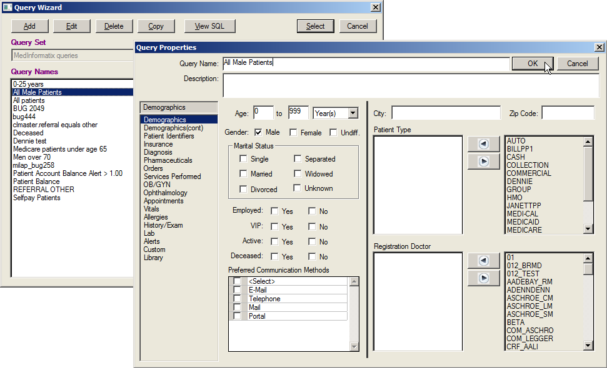Click Cancel in Query Properties dialog
The height and width of the screenshot is (368, 607).
577,64
